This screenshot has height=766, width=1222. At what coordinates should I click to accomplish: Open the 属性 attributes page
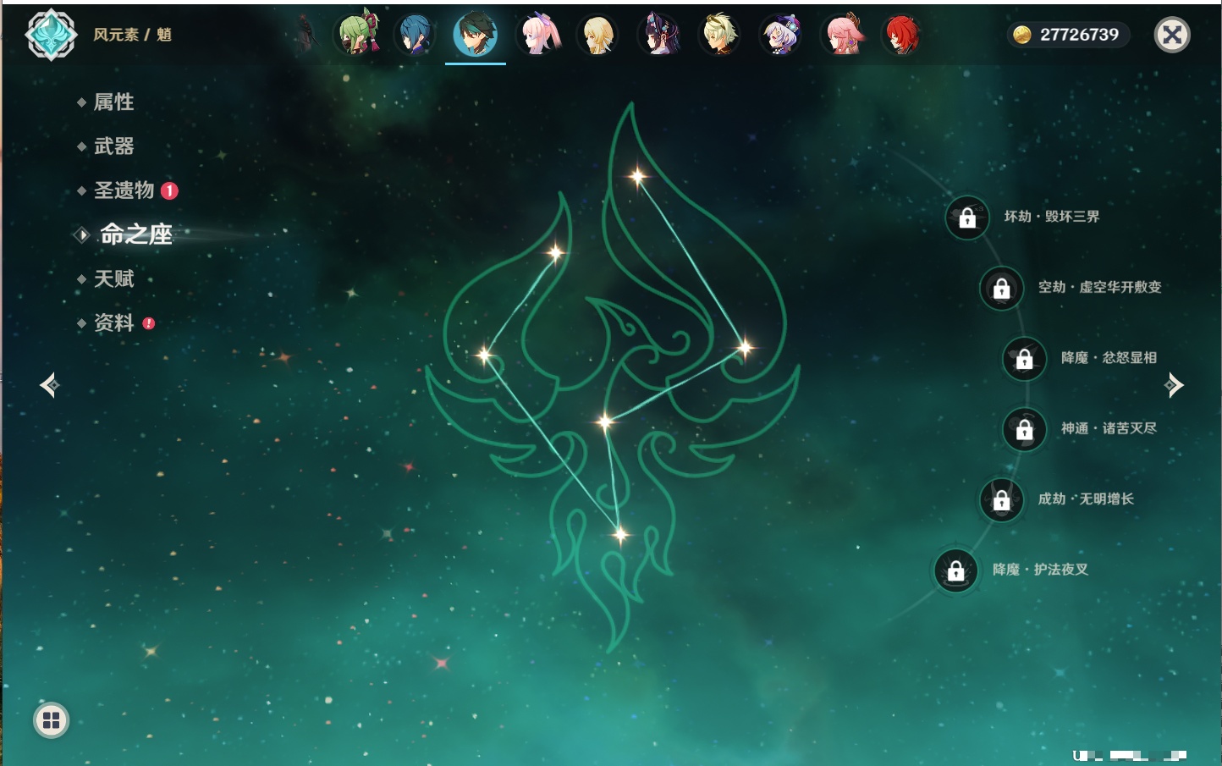(113, 102)
